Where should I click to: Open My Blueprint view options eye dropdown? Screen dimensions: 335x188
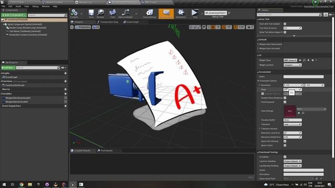[x=63, y=68]
